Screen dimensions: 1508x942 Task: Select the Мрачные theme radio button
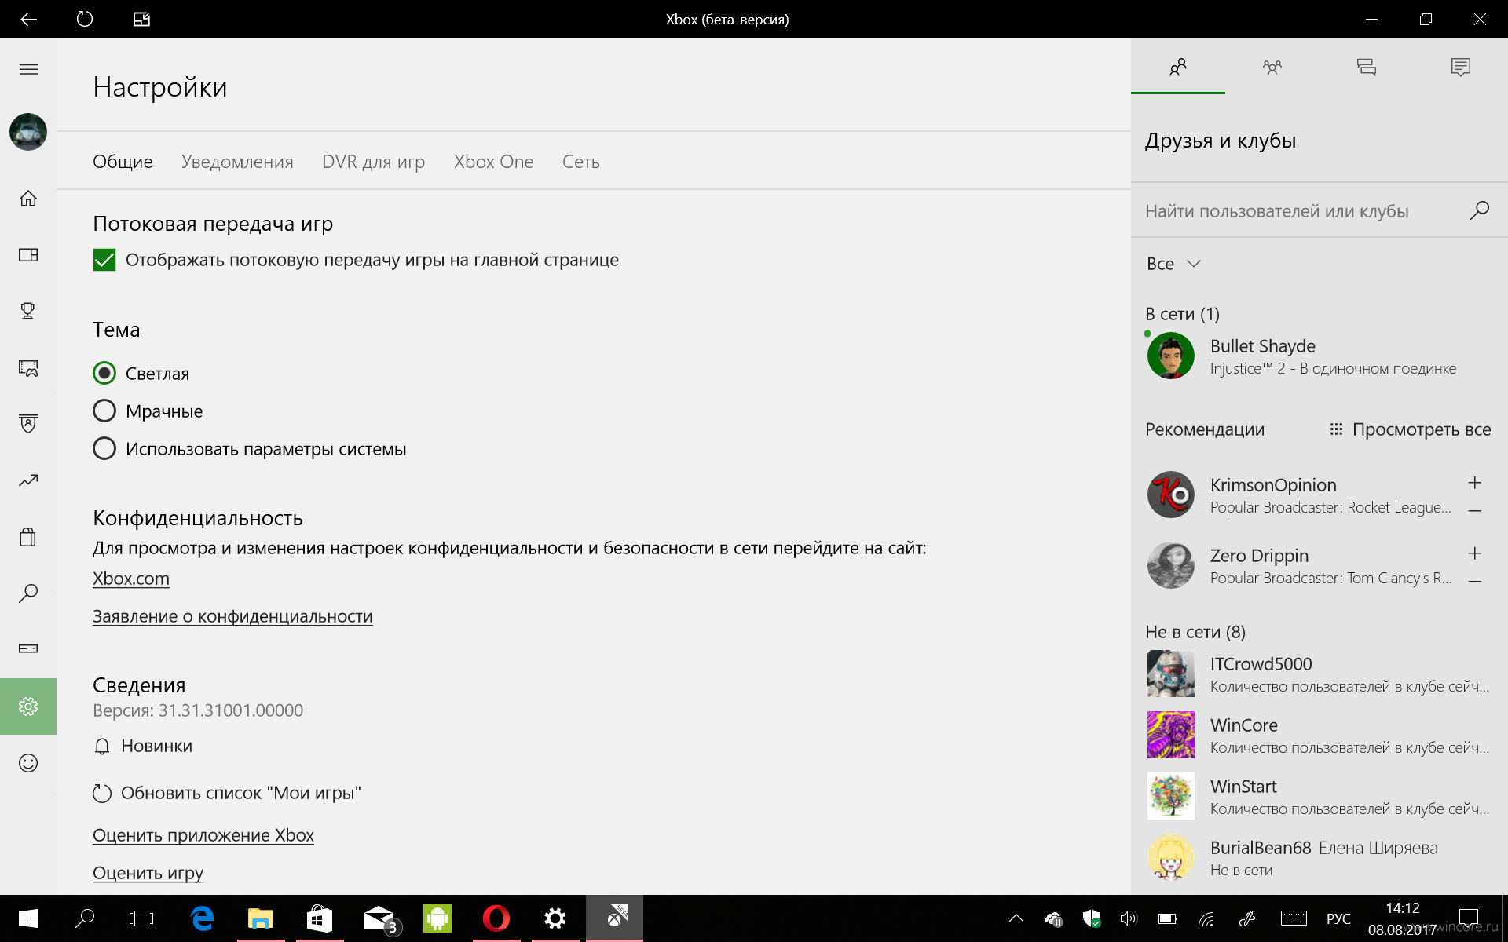coord(104,411)
